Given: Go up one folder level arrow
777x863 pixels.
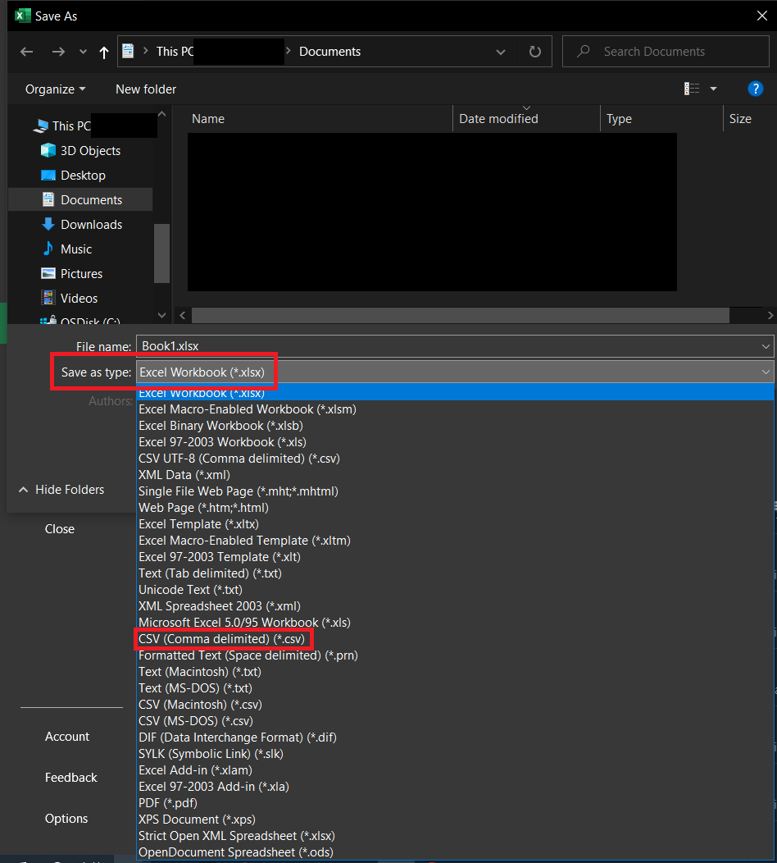Looking at the screenshot, I should point(104,53).
